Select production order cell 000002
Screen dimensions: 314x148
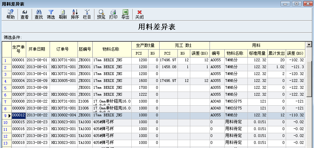pyautogui.click(x=19, y=67)
